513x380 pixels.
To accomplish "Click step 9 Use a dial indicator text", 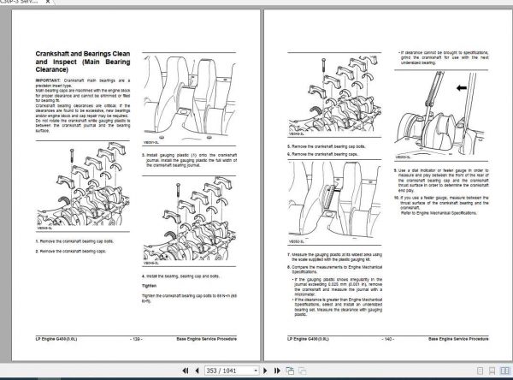I will click(x=441, y=181).
